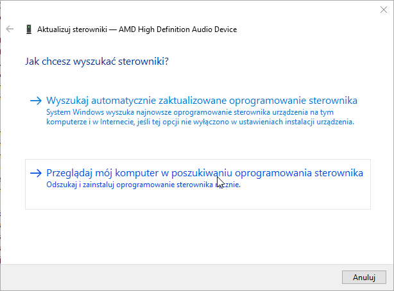Choose "Przeglądaj mój komputer w poszukiwaniu oprogramowania sterownika"
This screenshot has width=394, height=291.
click(205, 173)
